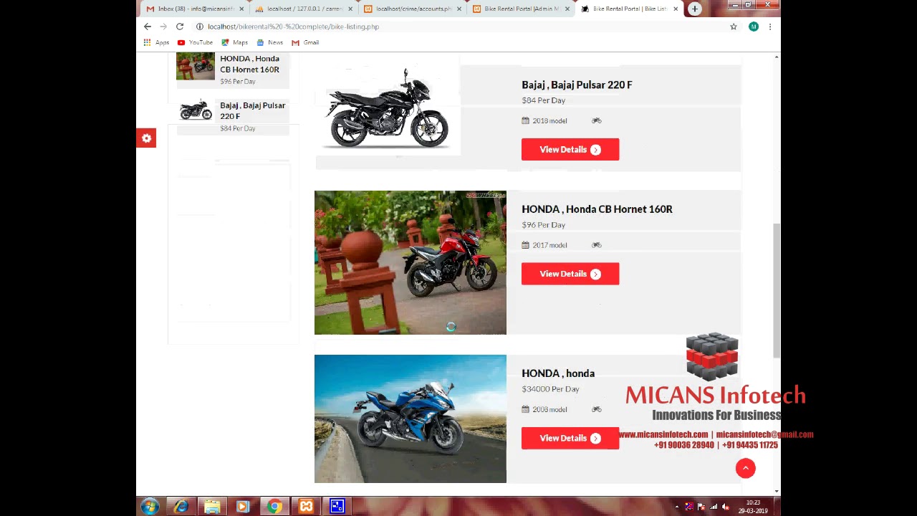Click Chrome icon in taskbar
Screen dimensions: 917x516
[x=274, y=507]
